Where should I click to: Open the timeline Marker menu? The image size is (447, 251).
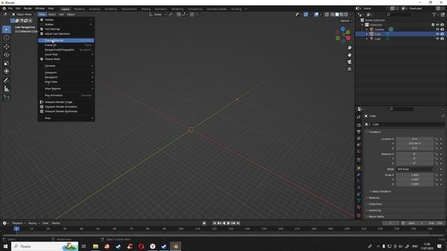tap(56, 223)
